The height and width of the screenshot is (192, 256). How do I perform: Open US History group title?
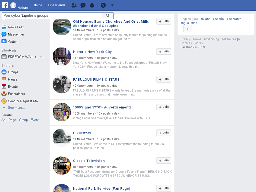tap(82, 133)
